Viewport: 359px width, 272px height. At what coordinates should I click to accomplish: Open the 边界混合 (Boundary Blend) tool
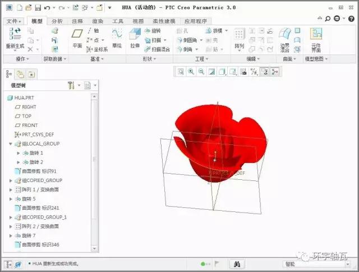click(286, 38)
